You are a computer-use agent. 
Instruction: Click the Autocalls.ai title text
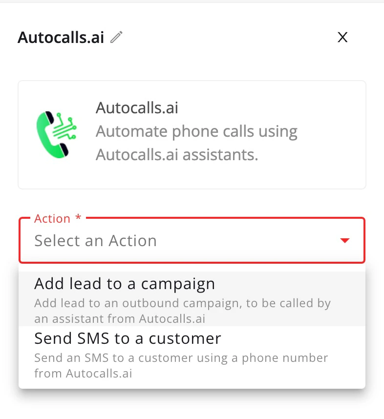(60, 37)
